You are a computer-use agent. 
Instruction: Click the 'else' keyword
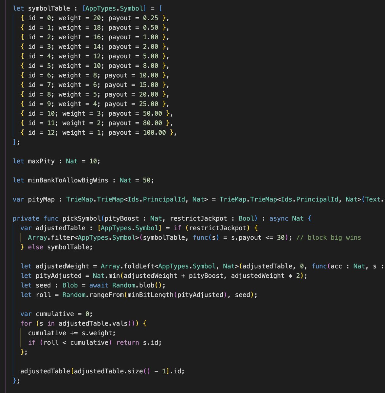point(35,247)
